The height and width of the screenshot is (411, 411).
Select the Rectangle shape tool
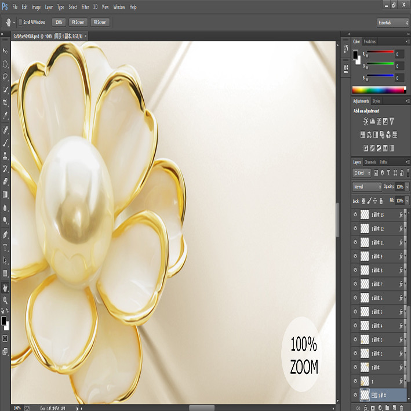5,273
